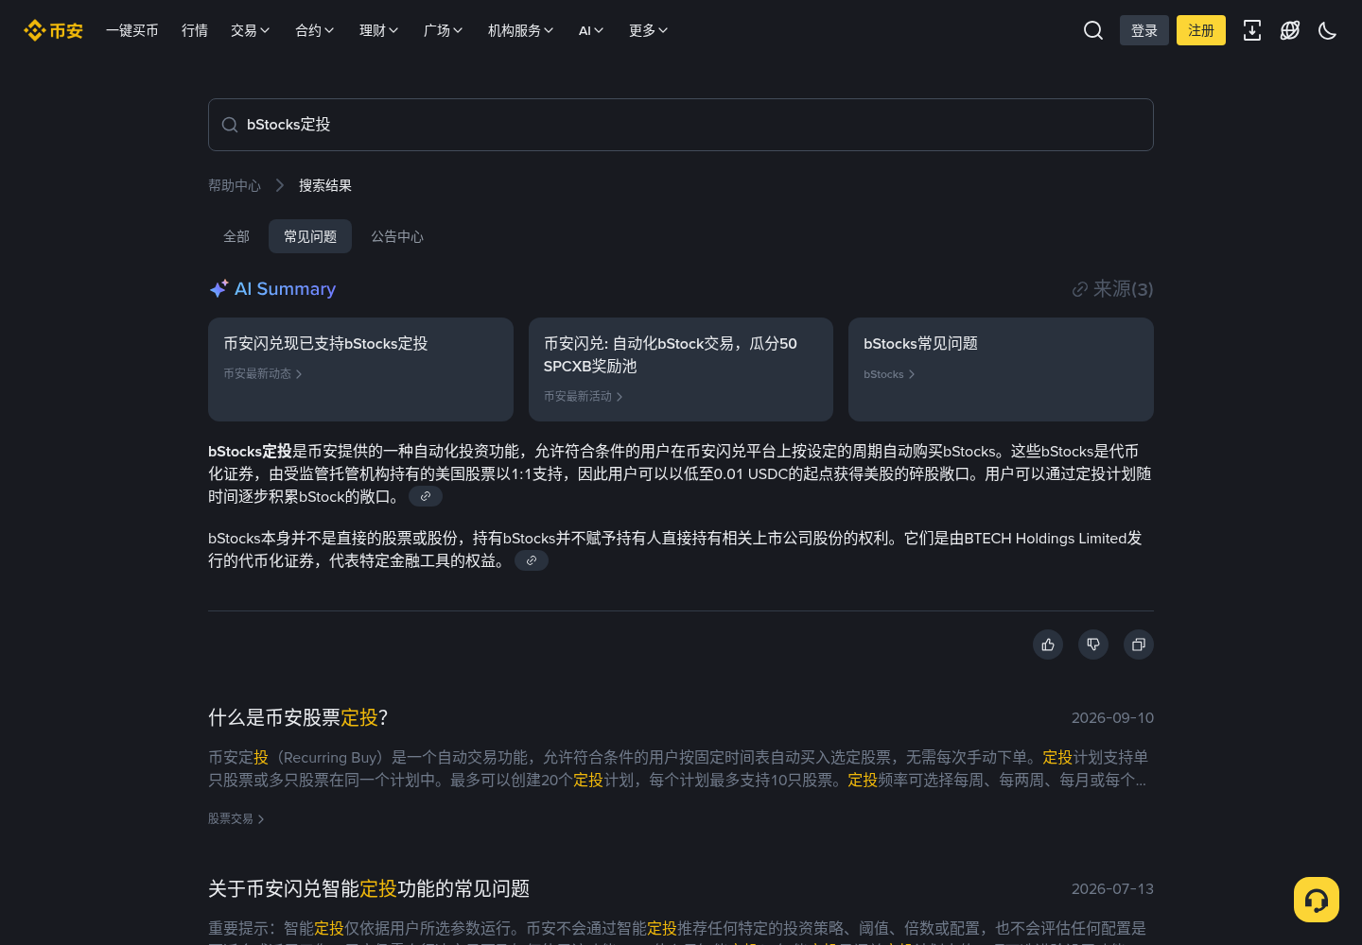Screen dimensions: 1362x945
Task: Click the thumbs-down feedback icon
Action: pos(1093,644)
